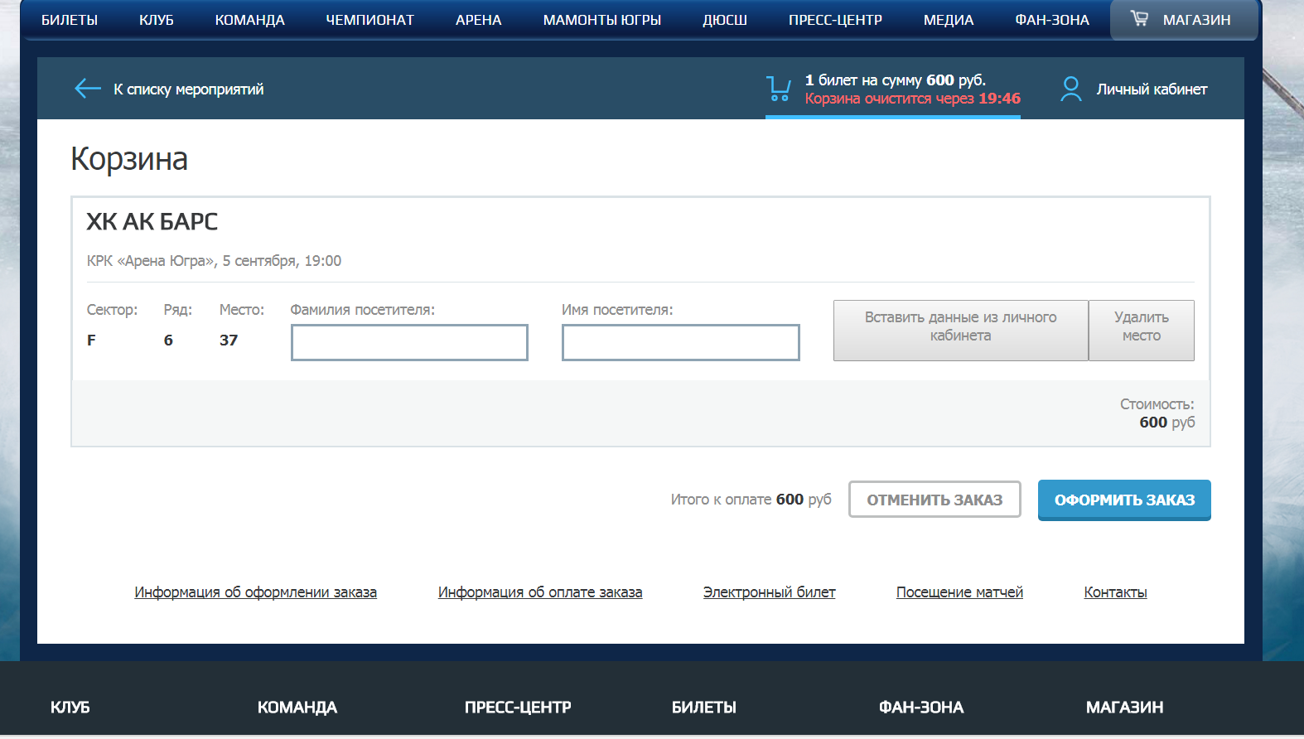Open Информация об оформлении заказа link
Screen dimensions: 1304x739
(x=255, y=592)
